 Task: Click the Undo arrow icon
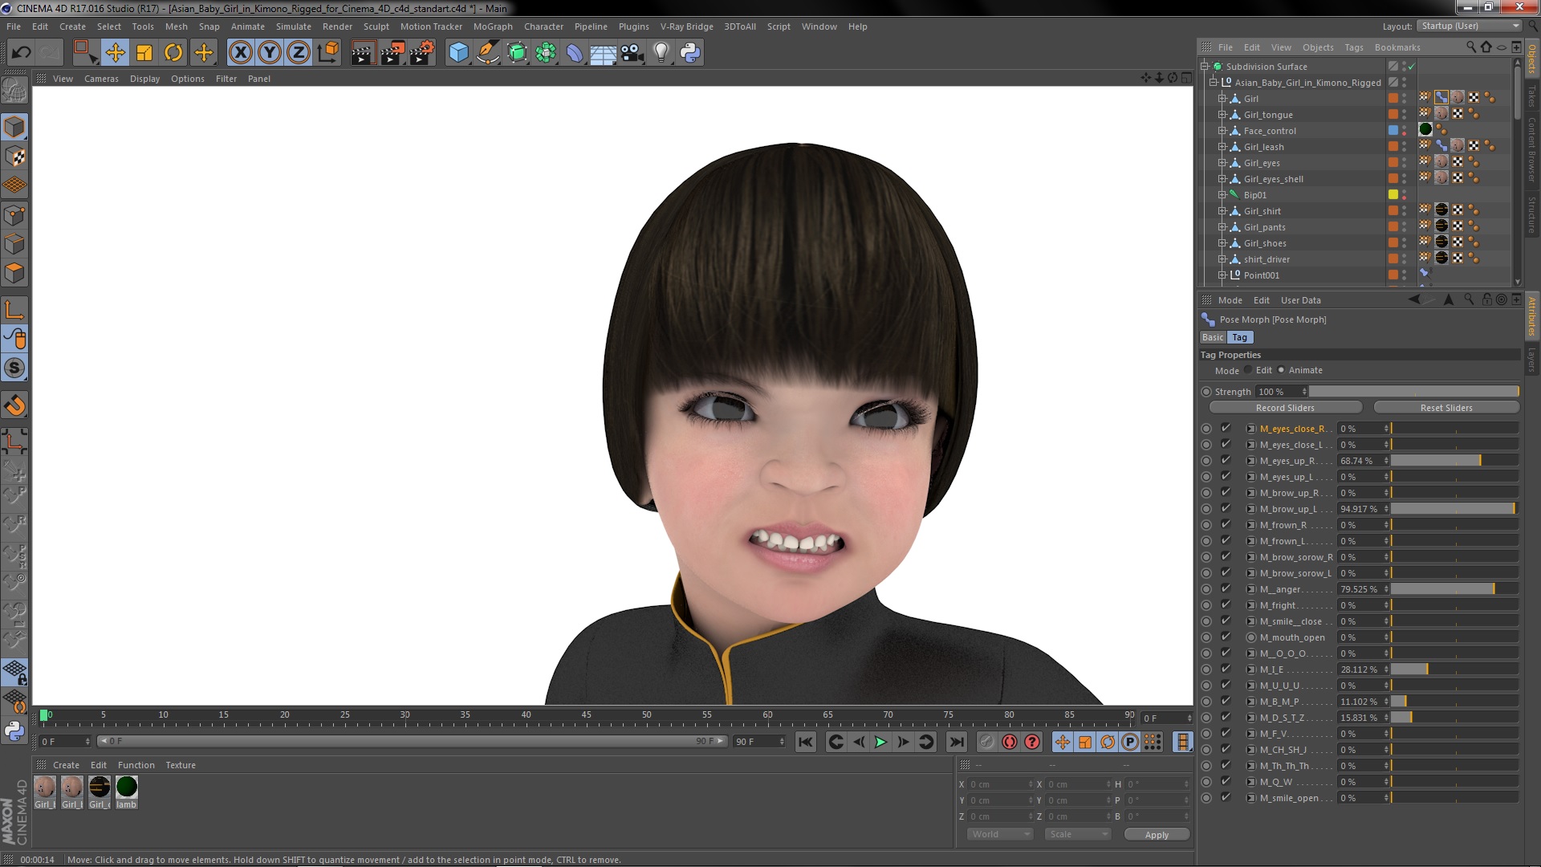pos(21,53)
